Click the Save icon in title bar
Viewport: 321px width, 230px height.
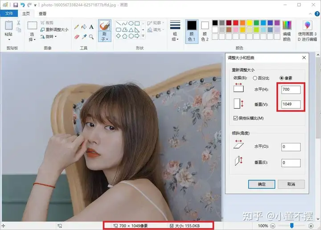[15, 5]
